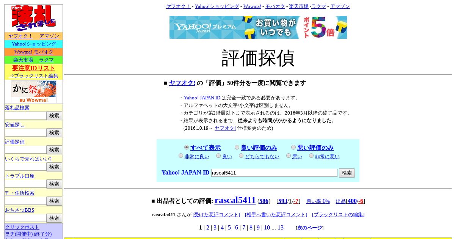
Task: Click positive rating count 593
Action: pyautogui.click(x=283, y=201)
